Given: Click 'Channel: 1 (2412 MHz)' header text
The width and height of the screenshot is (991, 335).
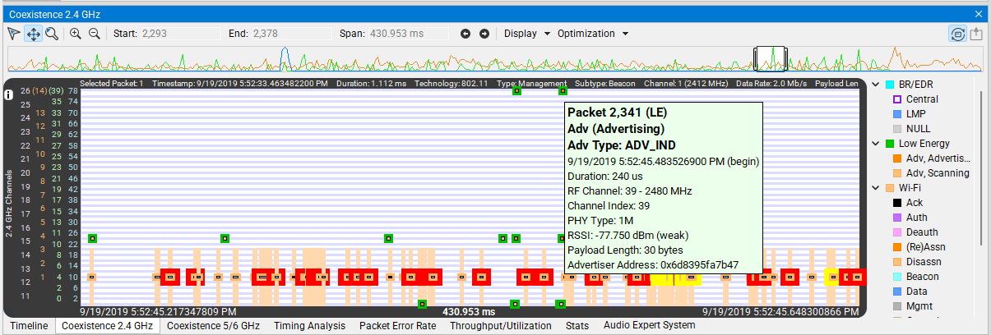Looking at the screenshot, I should (x=686, y=84).
